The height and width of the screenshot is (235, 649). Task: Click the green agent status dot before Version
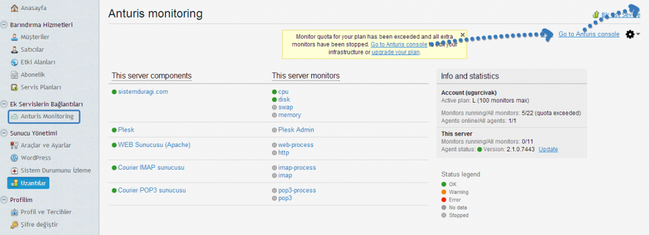click(x=480, y=149)
